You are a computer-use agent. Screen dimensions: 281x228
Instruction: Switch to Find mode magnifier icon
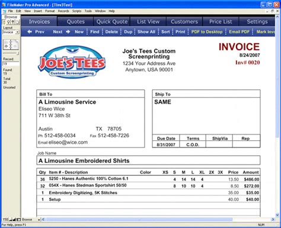(x=9, y=22)
